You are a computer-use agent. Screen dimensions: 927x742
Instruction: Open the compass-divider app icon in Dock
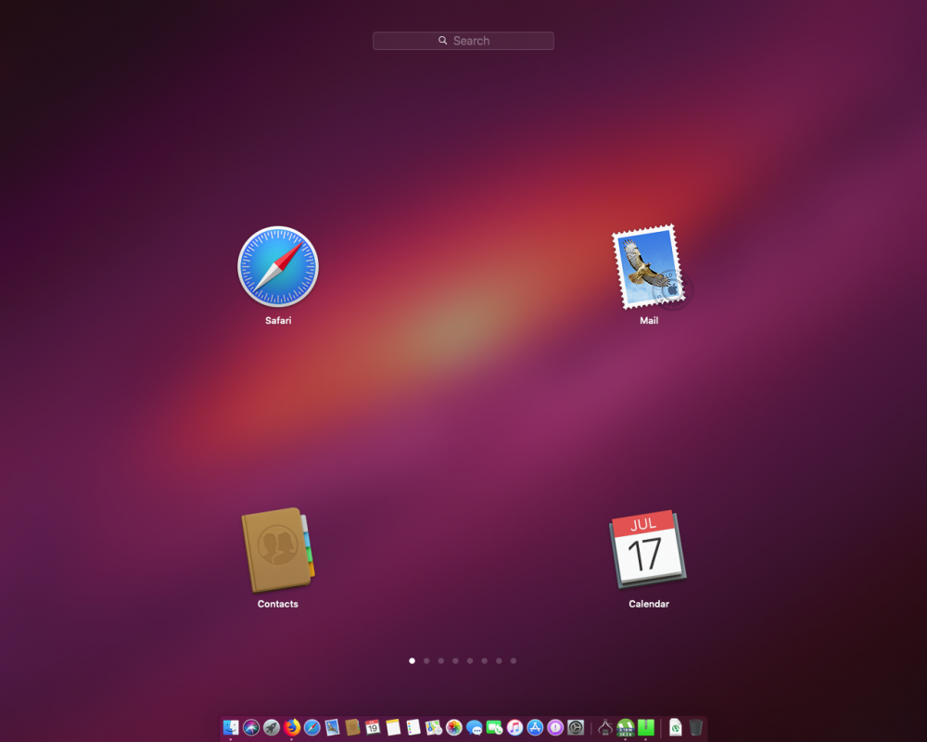click(x=605, y=727)
